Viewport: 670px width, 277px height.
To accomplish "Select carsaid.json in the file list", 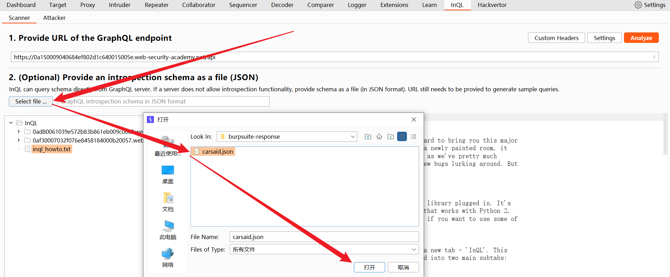I will [x=217, y=152].
